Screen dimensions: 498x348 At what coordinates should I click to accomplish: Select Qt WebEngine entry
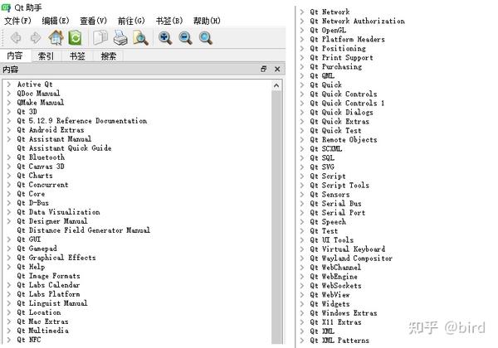[334, 277]
